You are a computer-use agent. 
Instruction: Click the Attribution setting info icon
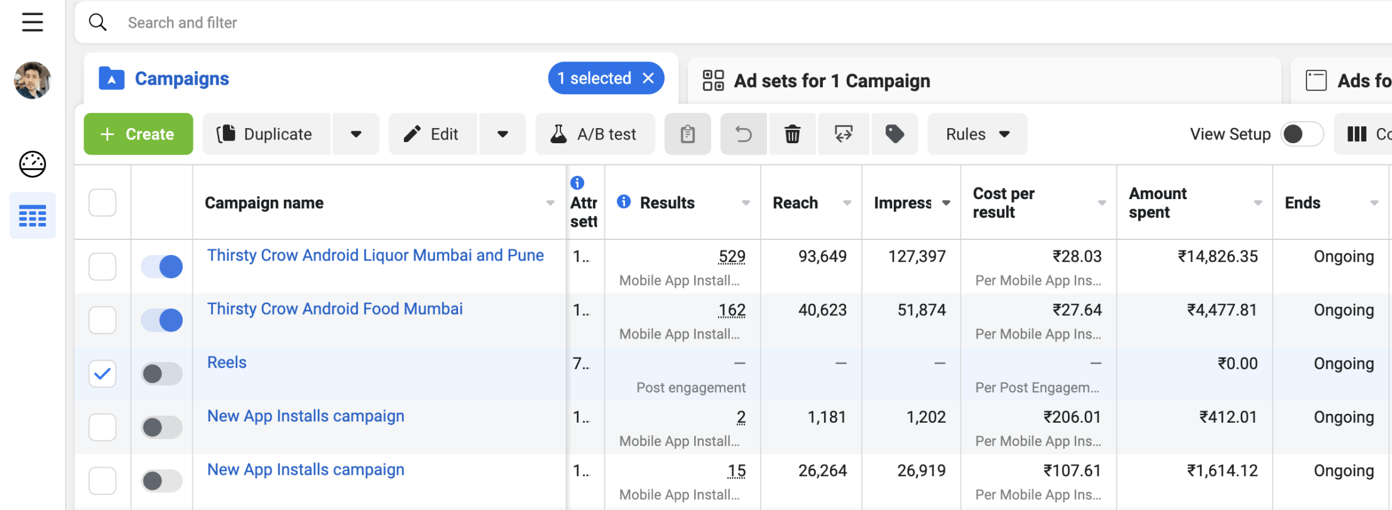pyautogui.click(x=577, y=183)
